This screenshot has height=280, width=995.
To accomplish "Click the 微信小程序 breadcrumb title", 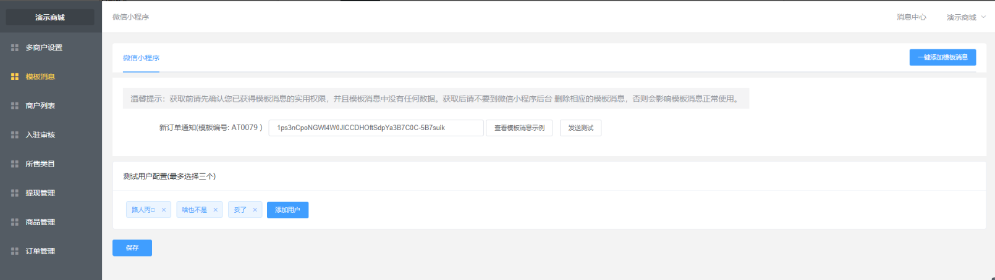I will pyautogui.click(x=130, y=17).
